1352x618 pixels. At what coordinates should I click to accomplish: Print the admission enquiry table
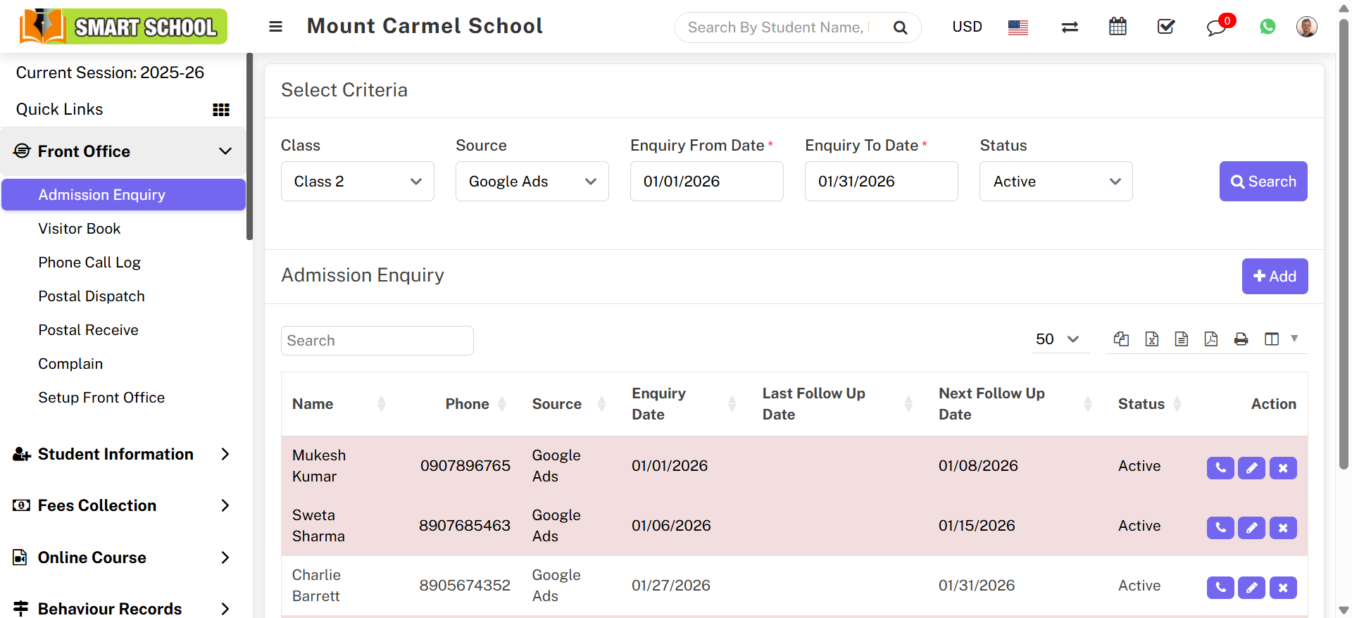point(1241,339)
